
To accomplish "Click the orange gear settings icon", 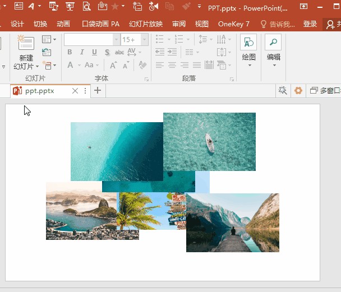I will pyautogui.click(x=298, y=90).
